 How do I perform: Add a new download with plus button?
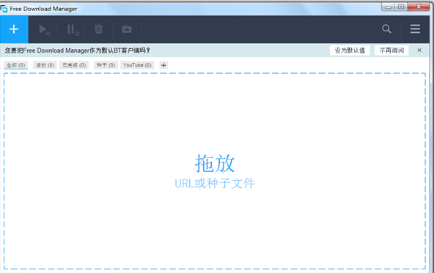[14, 29]
